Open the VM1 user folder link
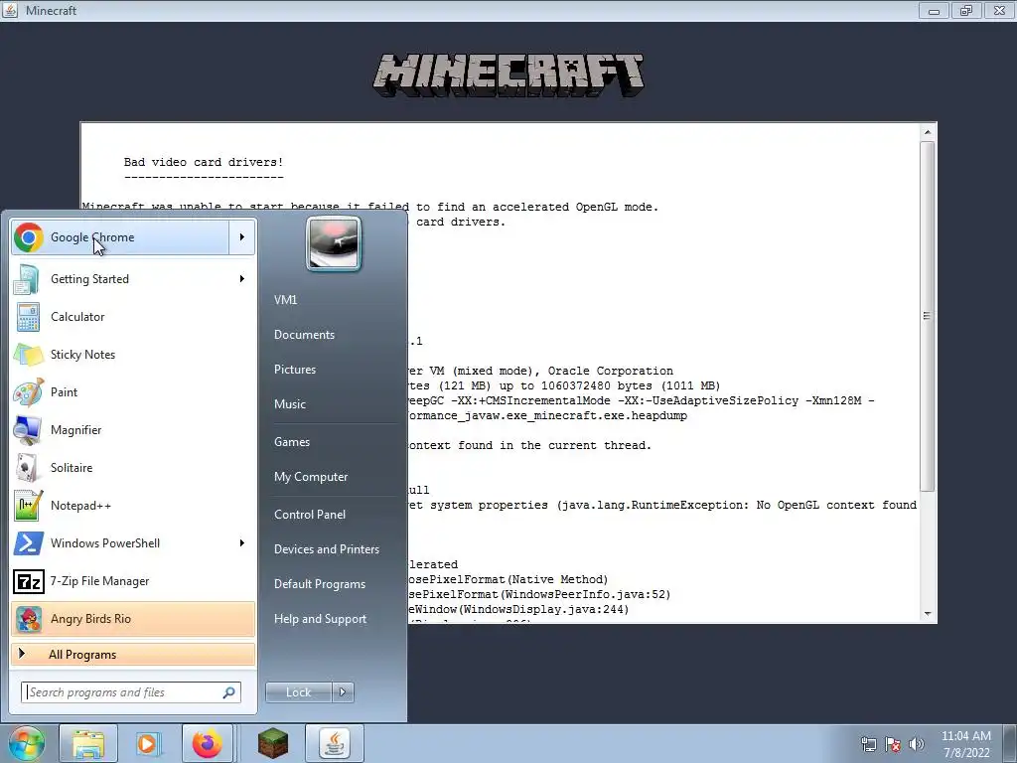 click(285, 300)
